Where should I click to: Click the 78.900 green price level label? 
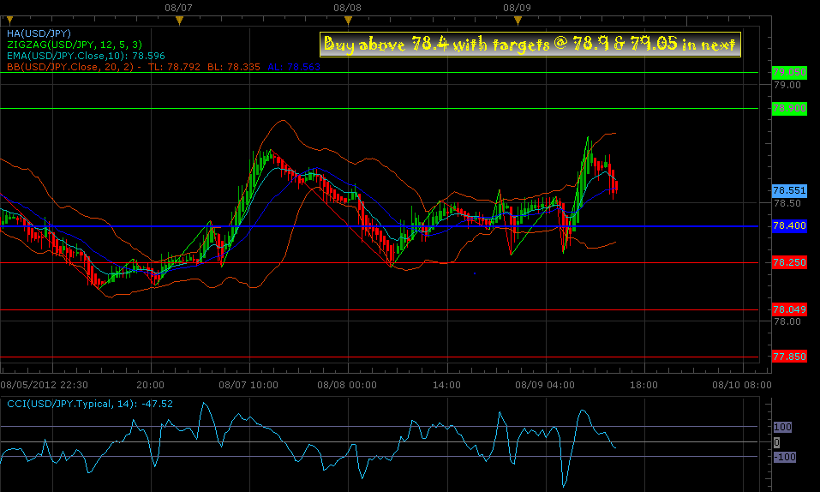789,108
